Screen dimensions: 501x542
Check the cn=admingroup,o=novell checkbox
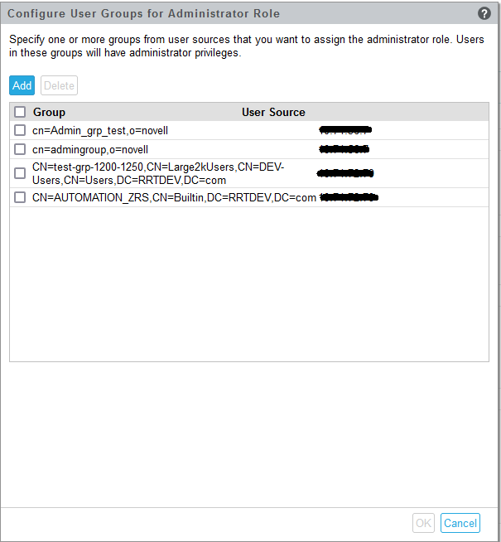tap(20, 149)
